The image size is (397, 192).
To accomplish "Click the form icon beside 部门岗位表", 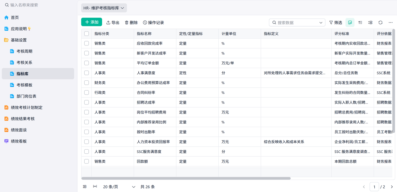I will pos(12,96).
